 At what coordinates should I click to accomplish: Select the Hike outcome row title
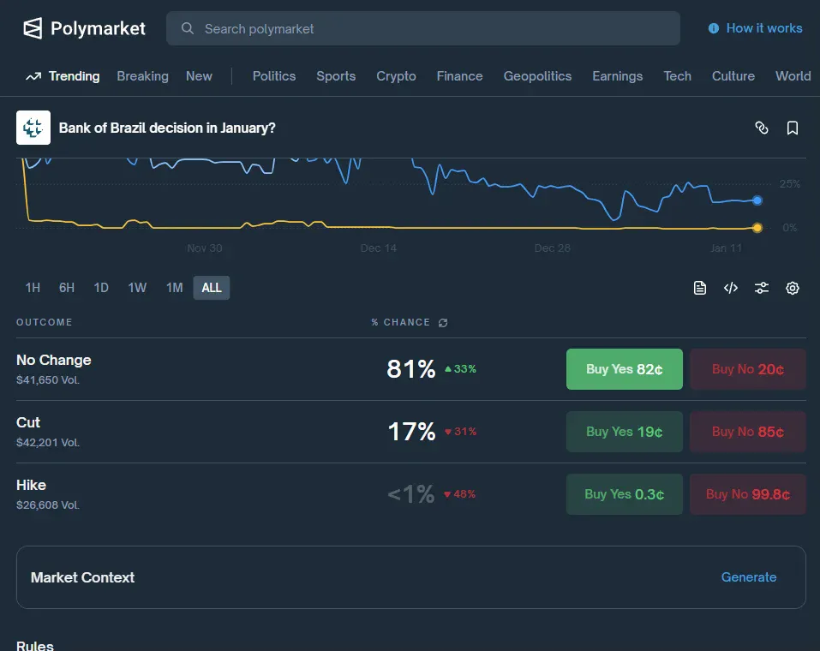[x=31, y=485]
